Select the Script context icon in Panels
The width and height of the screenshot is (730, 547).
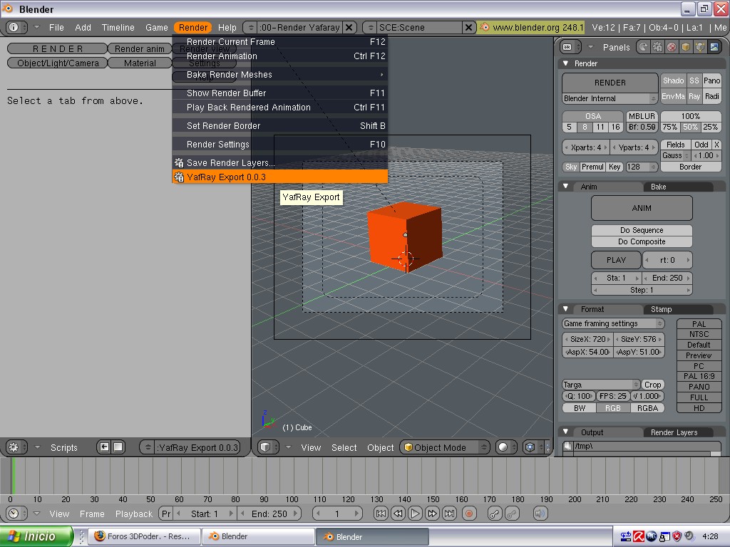pos(657,47)
